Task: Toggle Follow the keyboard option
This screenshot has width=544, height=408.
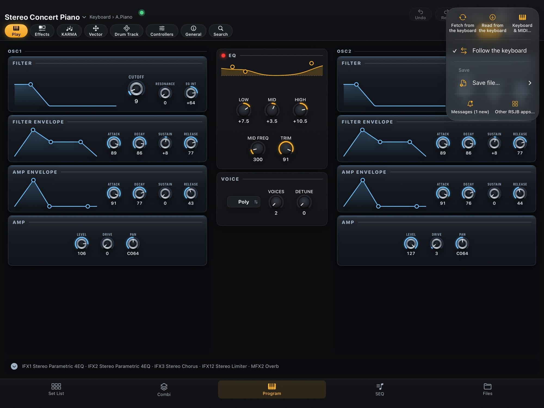Action: point(492,51)
